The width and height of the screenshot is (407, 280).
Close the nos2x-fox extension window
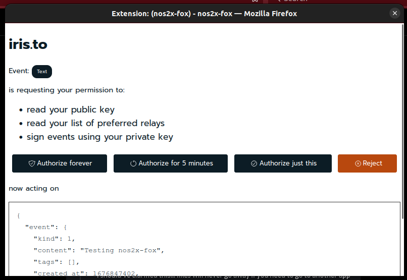click(x=395, y=13)
